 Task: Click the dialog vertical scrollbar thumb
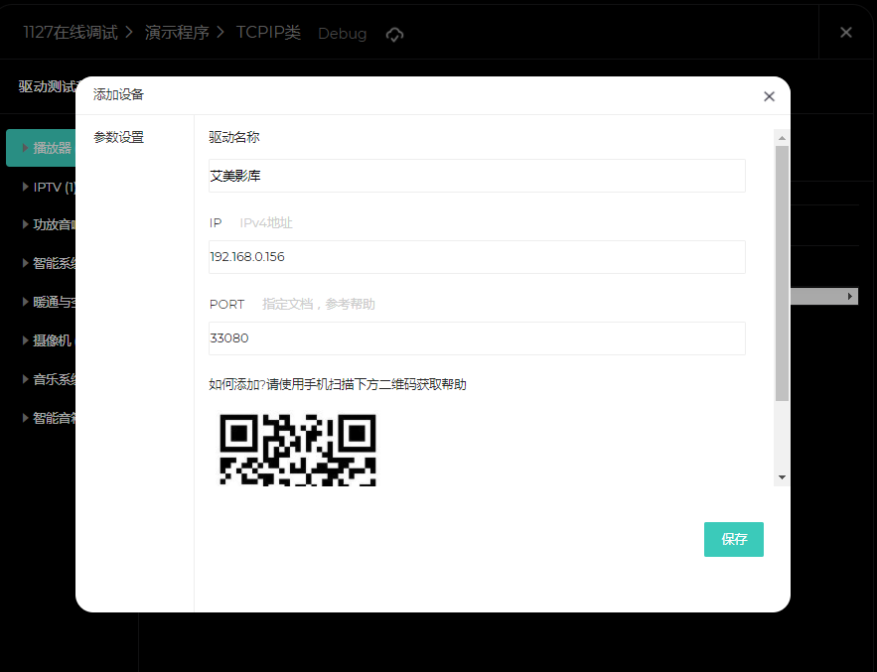tap(782, 273)
